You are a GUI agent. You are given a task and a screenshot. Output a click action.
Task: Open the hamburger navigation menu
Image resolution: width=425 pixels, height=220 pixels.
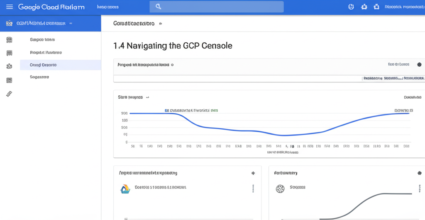[10, 7]
